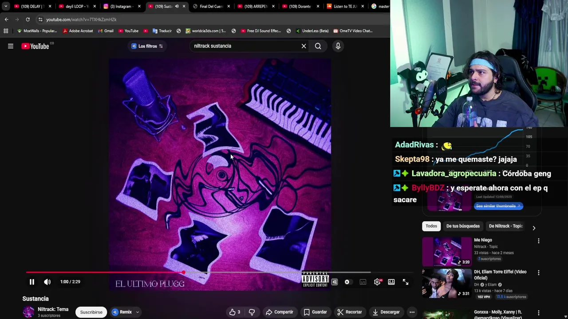Screen dimensions: 568x319
Task: Open DH, Eliam Torre Eiffel thumbnail
Action: tap(447, 283)
